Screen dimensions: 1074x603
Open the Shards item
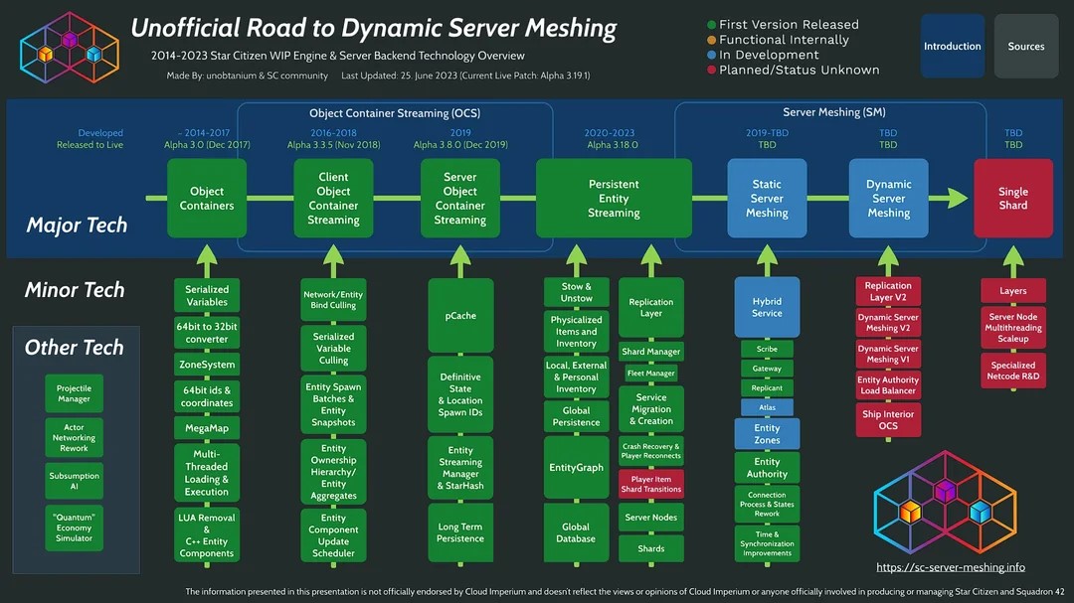pos(650,548)
